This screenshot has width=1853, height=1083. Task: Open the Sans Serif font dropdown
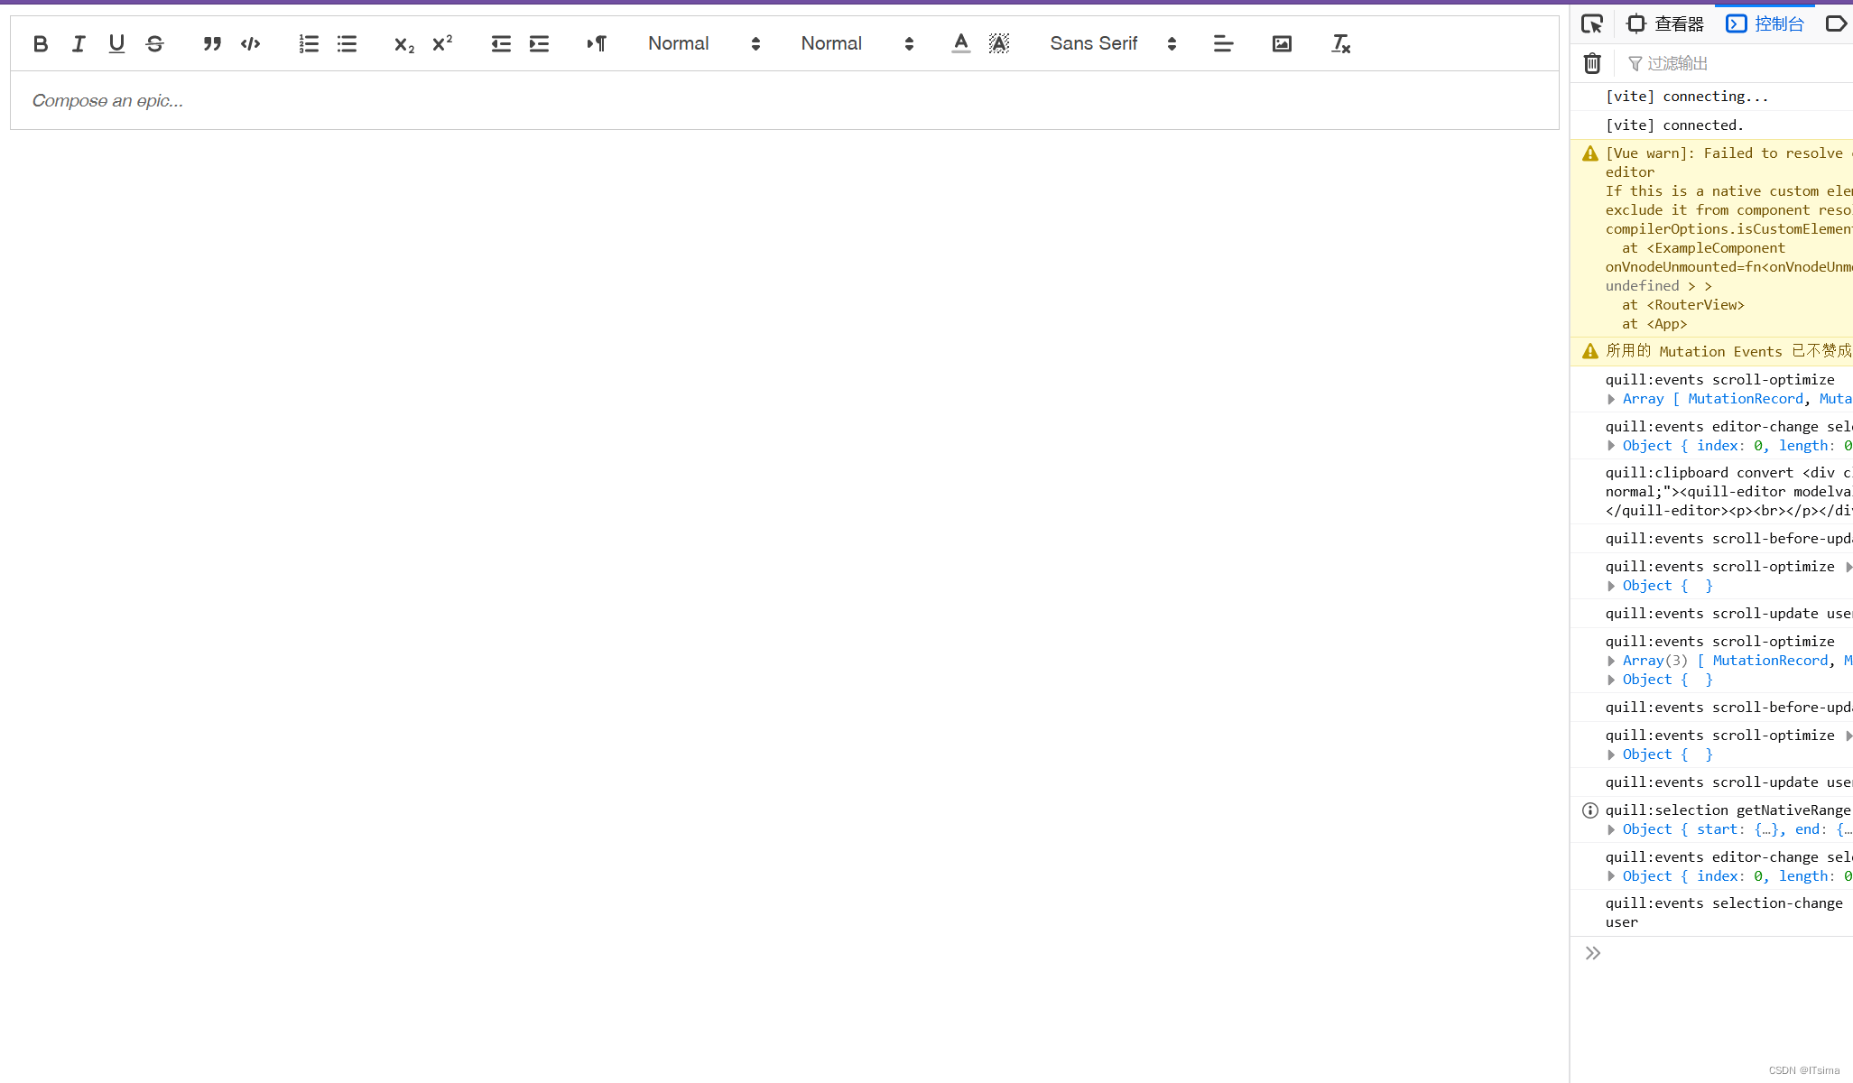point(1113,43)
